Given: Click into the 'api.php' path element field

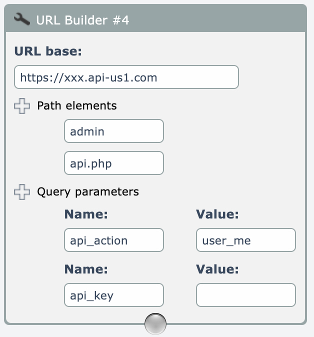Looking at the screenshot, I should pyautogui.click(x=113, y=163).
